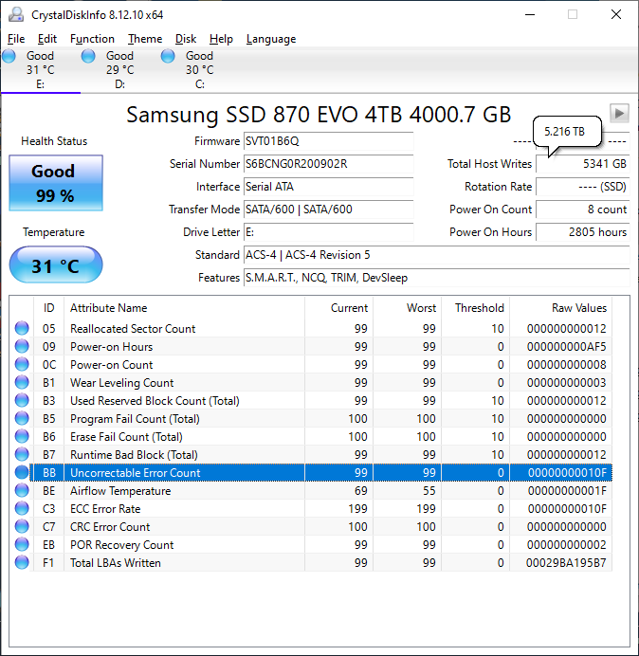This screenshot has width=639, height=656.
Task: Open the Language menu
Action: [271, 39]
